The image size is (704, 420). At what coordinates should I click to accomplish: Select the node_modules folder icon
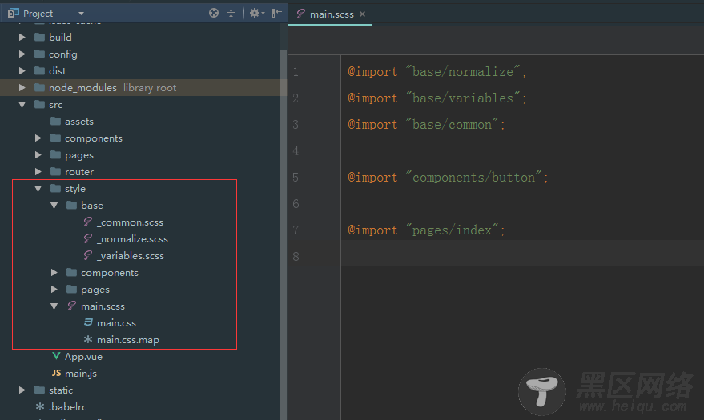click(39, 87)
